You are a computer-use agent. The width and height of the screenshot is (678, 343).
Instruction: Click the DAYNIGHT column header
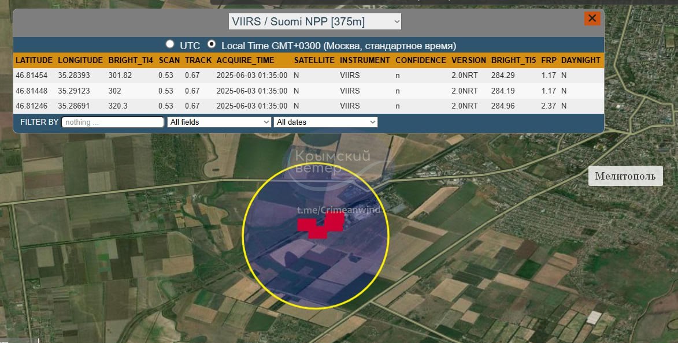point(580,60)
